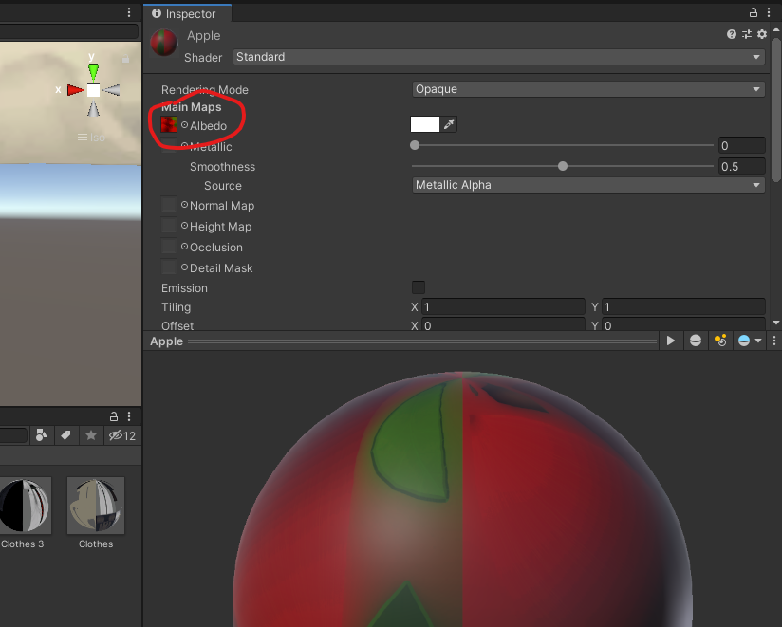Viewport: 782px width, 627px height.
Task: Click the Emission label
Action: point(184,288)
